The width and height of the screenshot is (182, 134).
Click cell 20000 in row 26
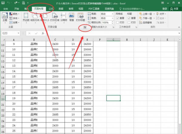coord(87,131)
